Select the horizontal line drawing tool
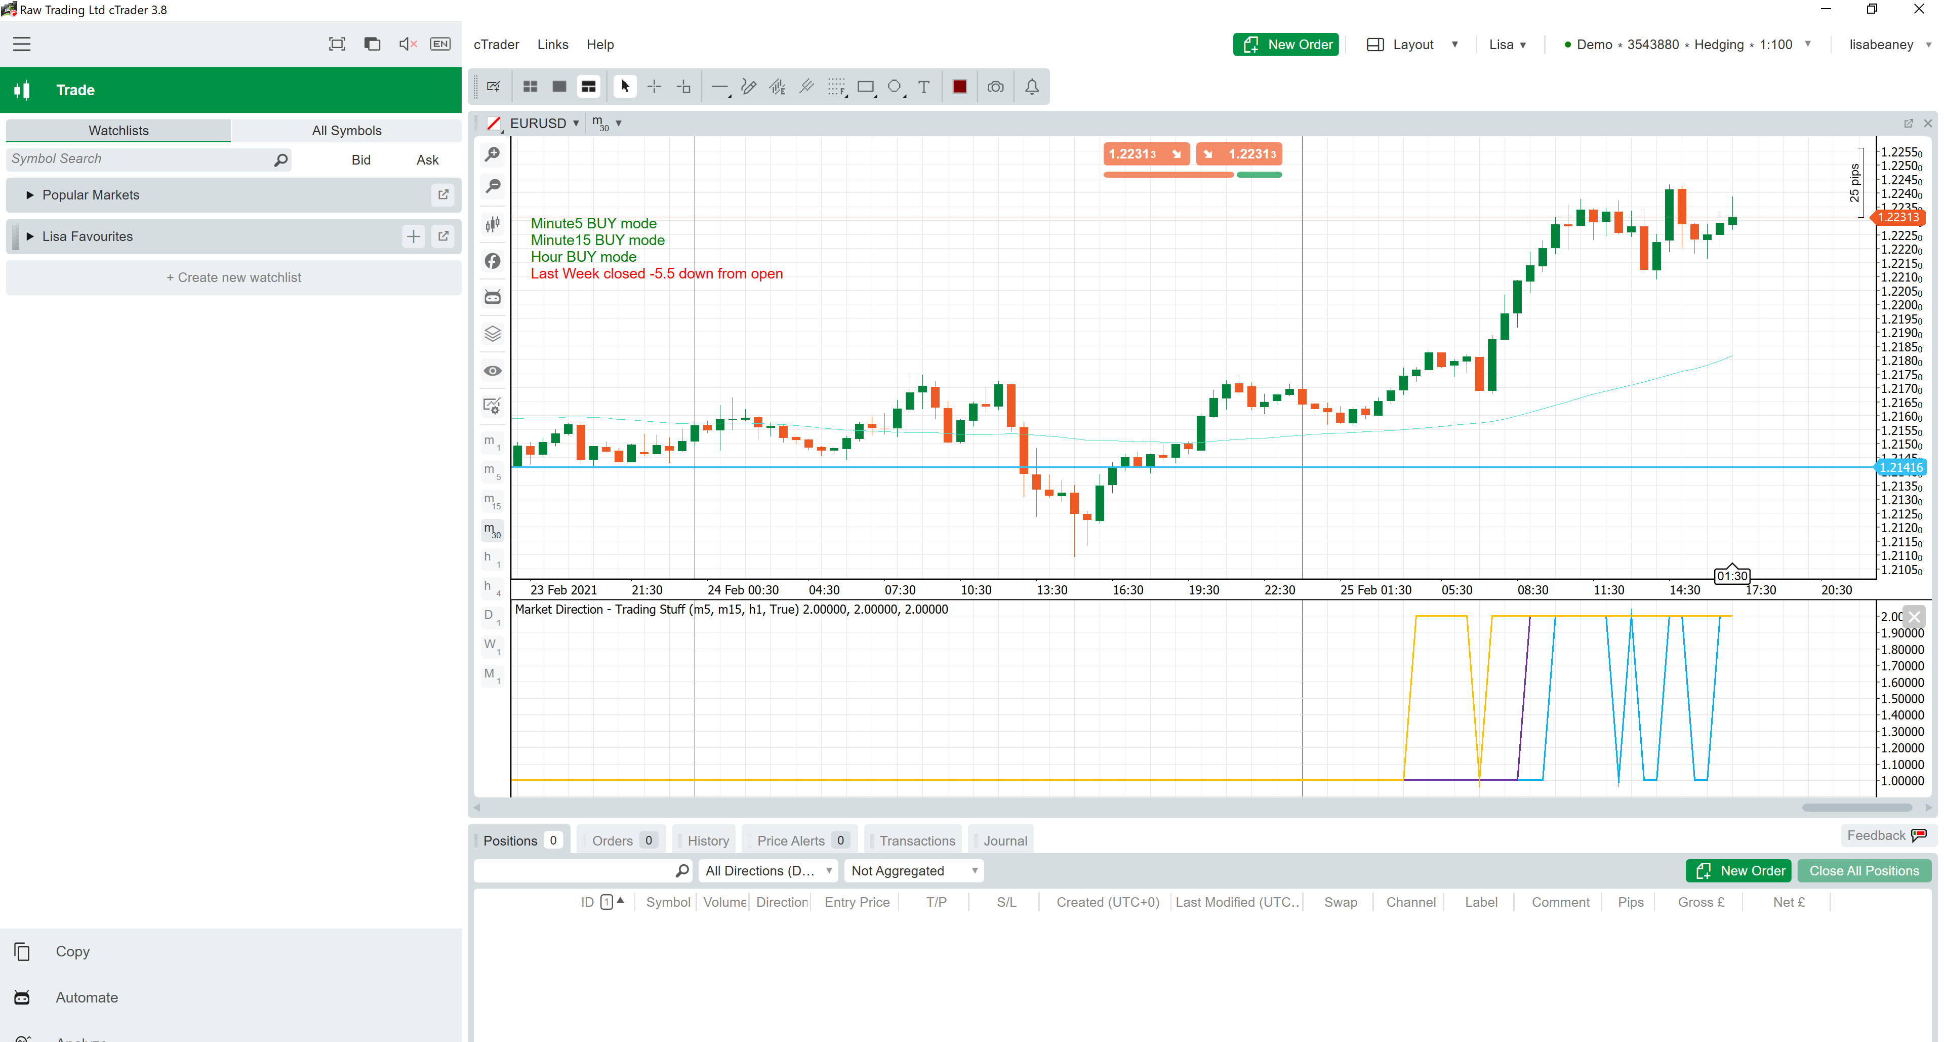Image resolution: width=1944 pixels, height=1042 pixels. 721,87
